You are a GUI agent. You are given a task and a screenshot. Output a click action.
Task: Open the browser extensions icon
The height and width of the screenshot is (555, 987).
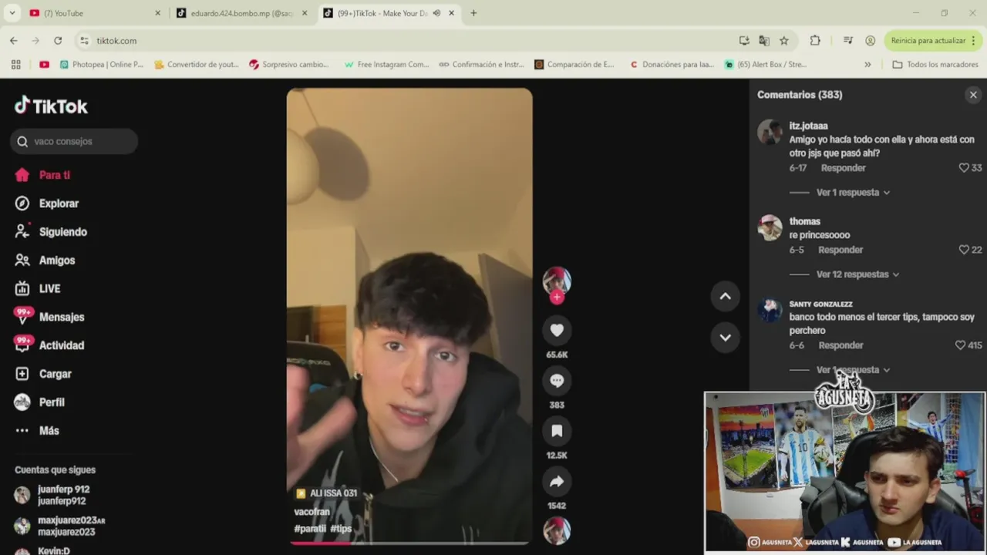[815, 41]
